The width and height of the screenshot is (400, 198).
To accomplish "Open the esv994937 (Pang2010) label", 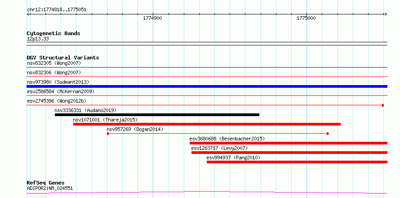I will click(233, 157).
